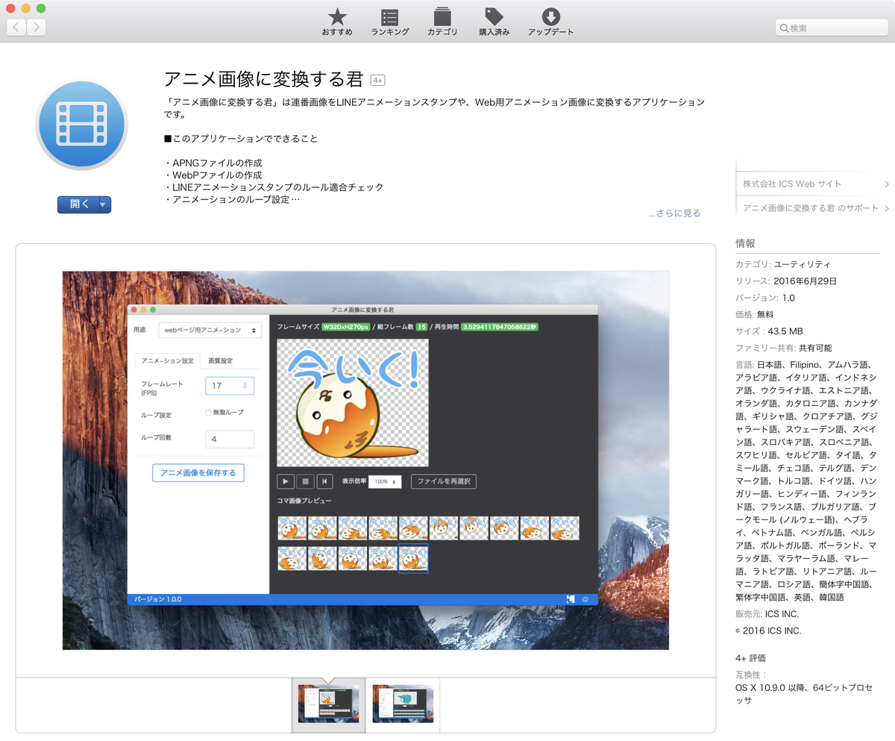Viewport: 895px width, 741px height.
Task: Expand the dropdown arrow beside 開く
Action: click(x=104, y=204)
